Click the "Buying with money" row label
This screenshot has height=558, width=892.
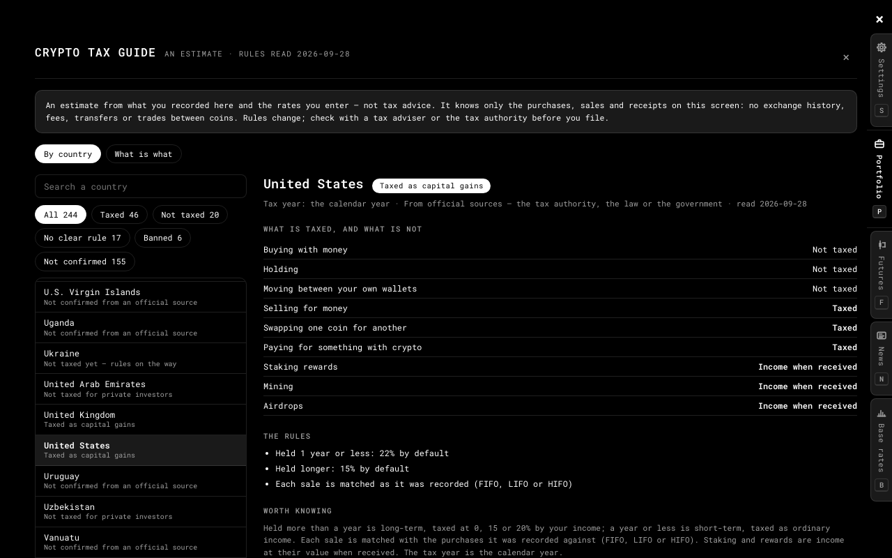point(305,250)
